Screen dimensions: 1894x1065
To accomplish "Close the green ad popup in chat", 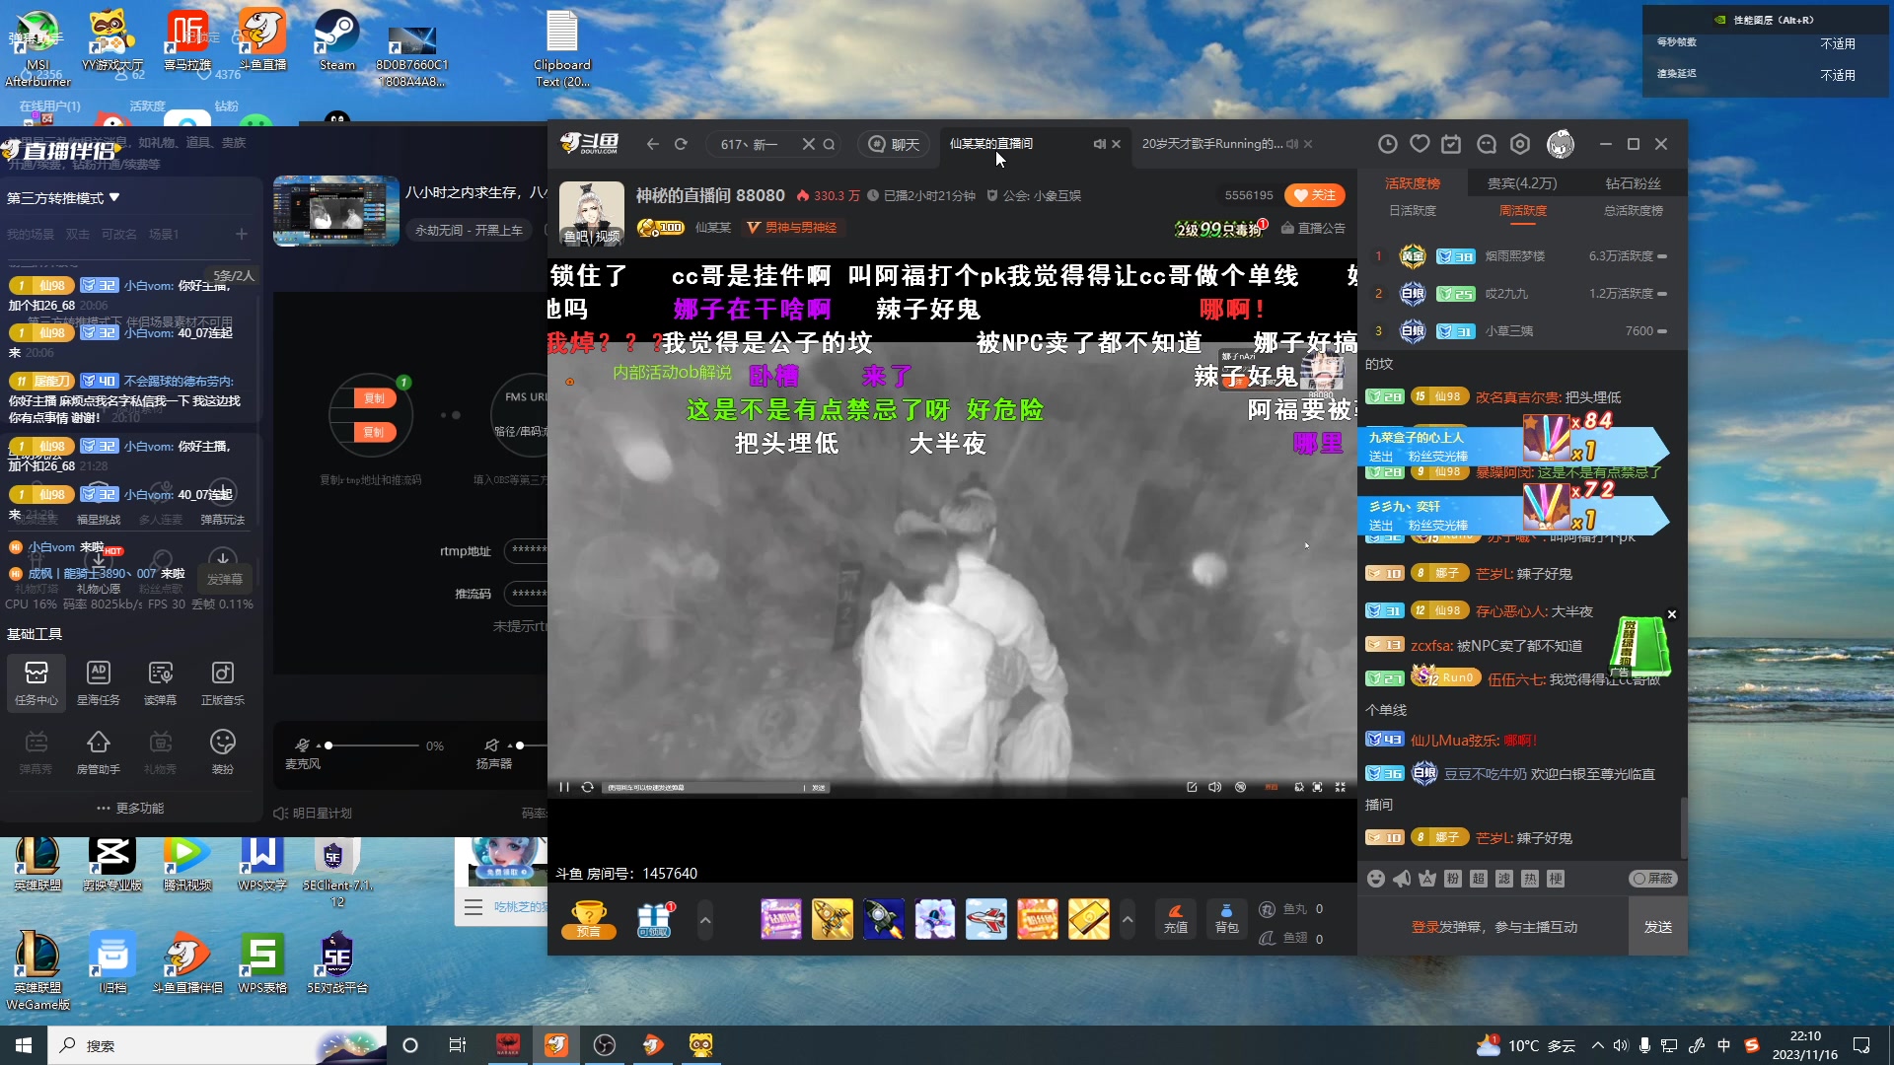I will [1672, 614].
